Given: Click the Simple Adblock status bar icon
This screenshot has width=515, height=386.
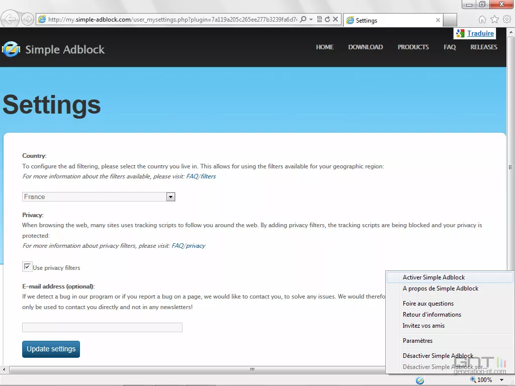Looking at the screenshot, I should pyautogui.click(x=420, y=380).
